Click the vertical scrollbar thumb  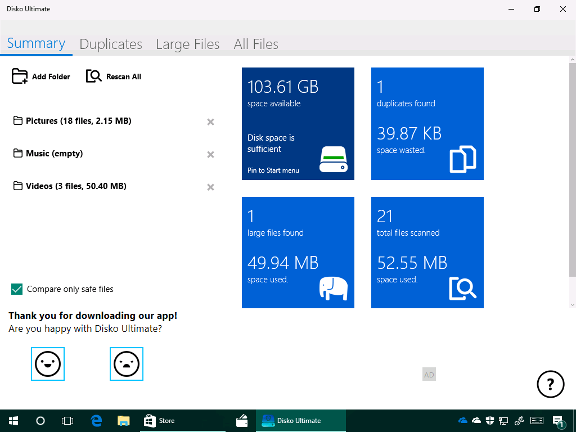[572, 170]
